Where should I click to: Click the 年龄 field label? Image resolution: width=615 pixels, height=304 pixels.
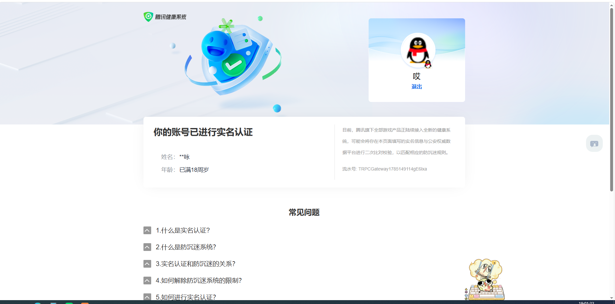click(168, 170)
